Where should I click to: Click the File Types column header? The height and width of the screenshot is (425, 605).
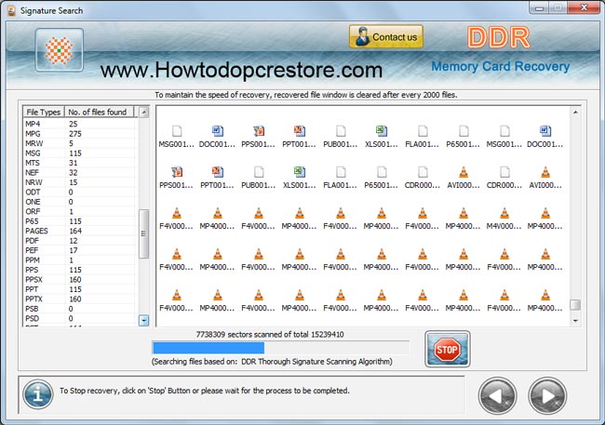43,112
